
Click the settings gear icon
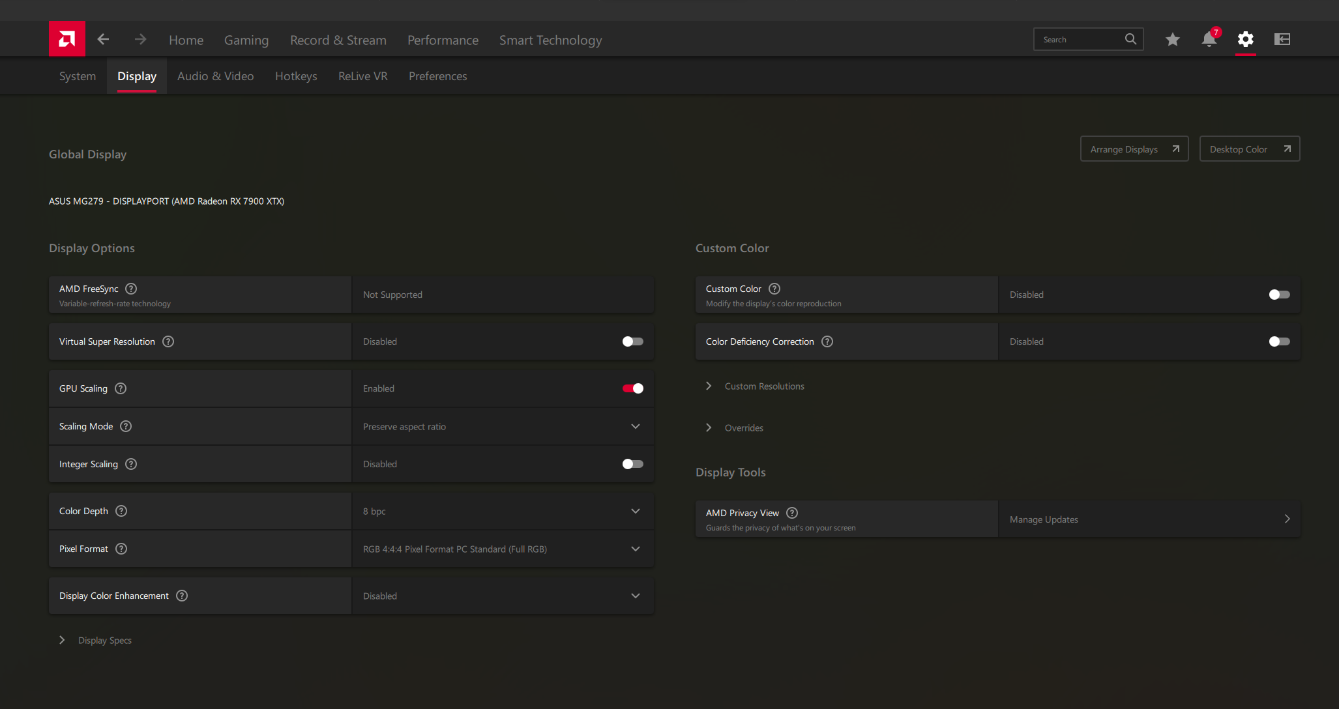click(x=1245, y=40)
